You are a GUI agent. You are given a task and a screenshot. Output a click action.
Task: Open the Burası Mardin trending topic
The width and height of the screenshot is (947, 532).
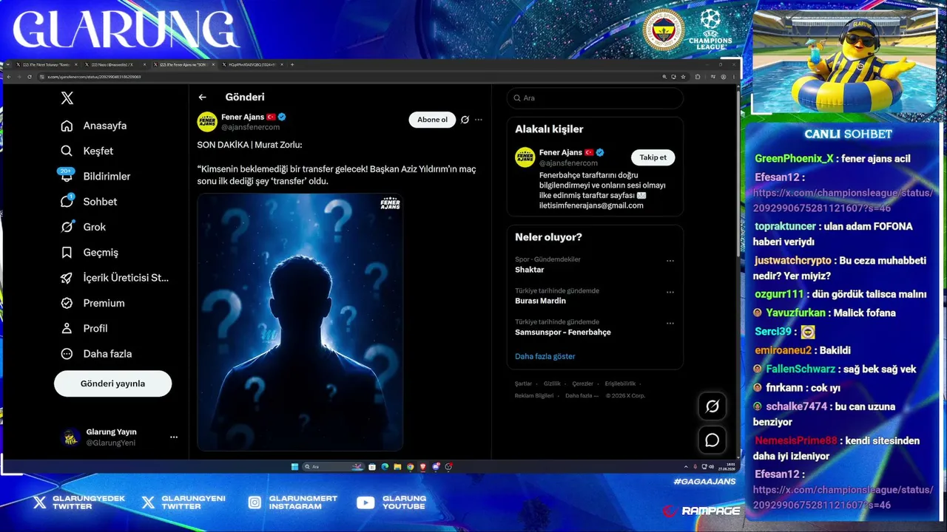tap(540, 301)
